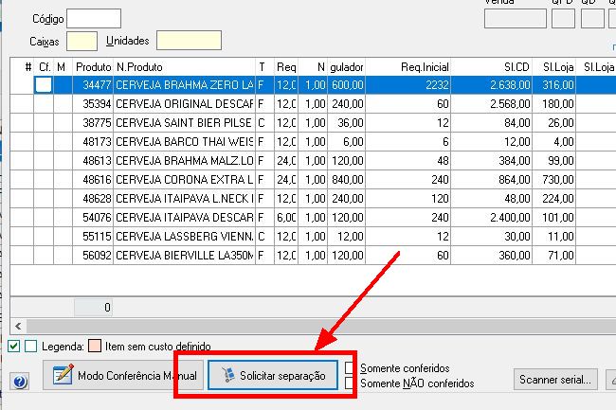Enable Somente NÃO conferidos checkbox
The width and height of the screenshot is (616, 410).
(x=350, y=383)
